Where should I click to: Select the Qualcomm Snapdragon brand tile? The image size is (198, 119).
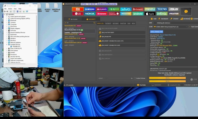114,14
